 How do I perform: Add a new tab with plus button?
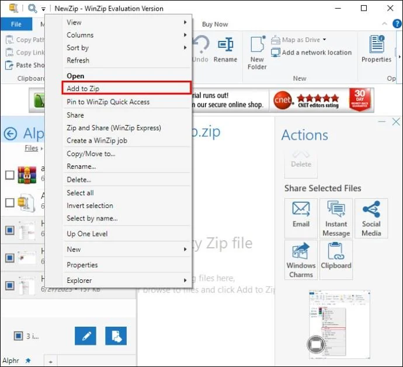click(51, 362)
